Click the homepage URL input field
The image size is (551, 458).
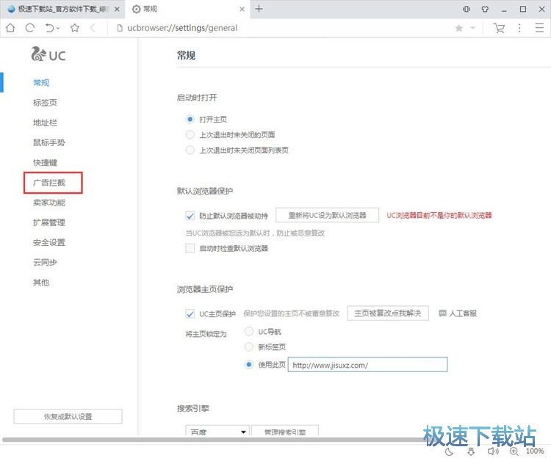pyautogui.click(x=367, y=365)
